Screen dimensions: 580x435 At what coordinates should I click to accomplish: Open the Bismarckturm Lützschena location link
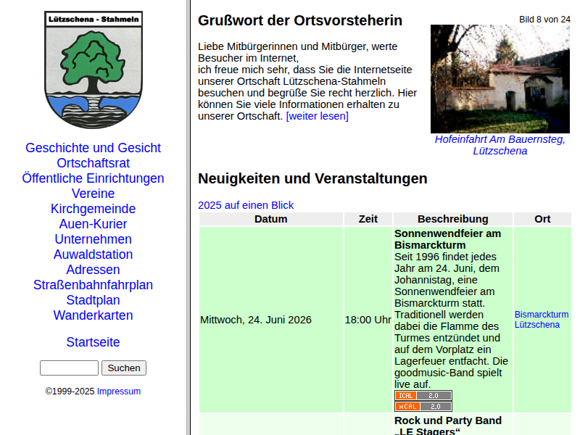tap(542, 320)
